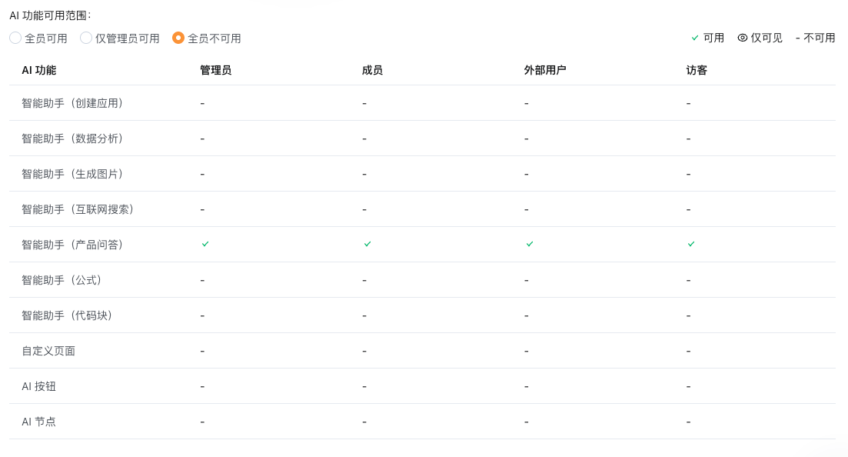The height and width of the screenshot is (457, 848).
Task: Click the 外部用户 column header
Action: pos(545,70)
